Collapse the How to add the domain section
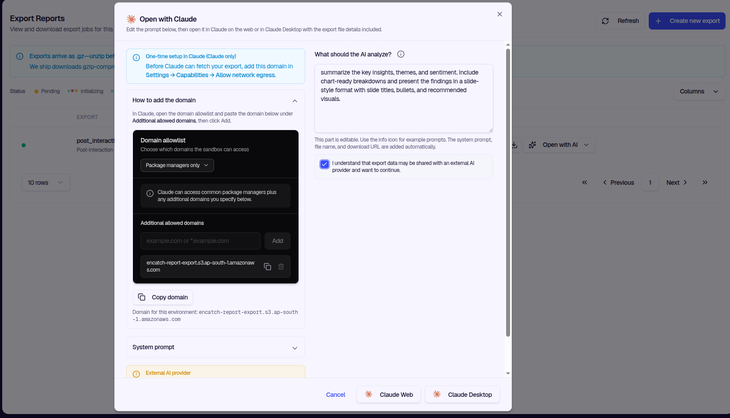 pos(295,101)
